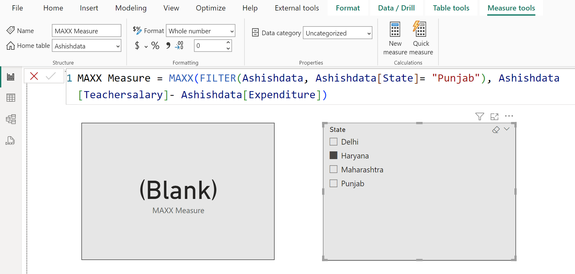The image size is (575, 274).
Task: Switch to Table view in sidebar
Action: [11, 98]
